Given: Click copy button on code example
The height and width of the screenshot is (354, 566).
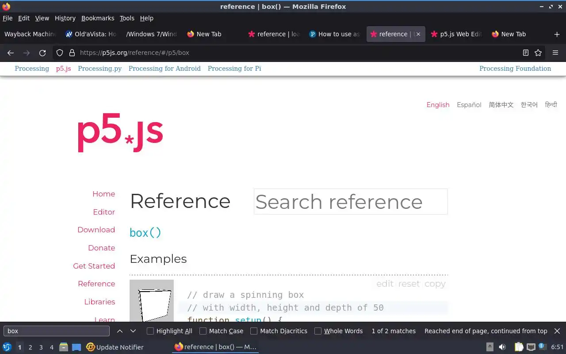Looking at the screenshot, I should (435, 284).
